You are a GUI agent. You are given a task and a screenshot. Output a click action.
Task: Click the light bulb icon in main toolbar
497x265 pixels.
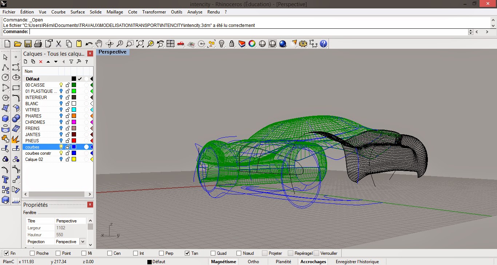tap(222, 44)
